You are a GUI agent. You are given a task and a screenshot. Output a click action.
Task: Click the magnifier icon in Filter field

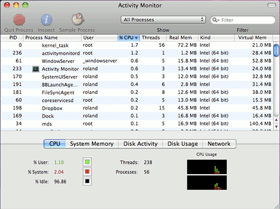[215, 20]
